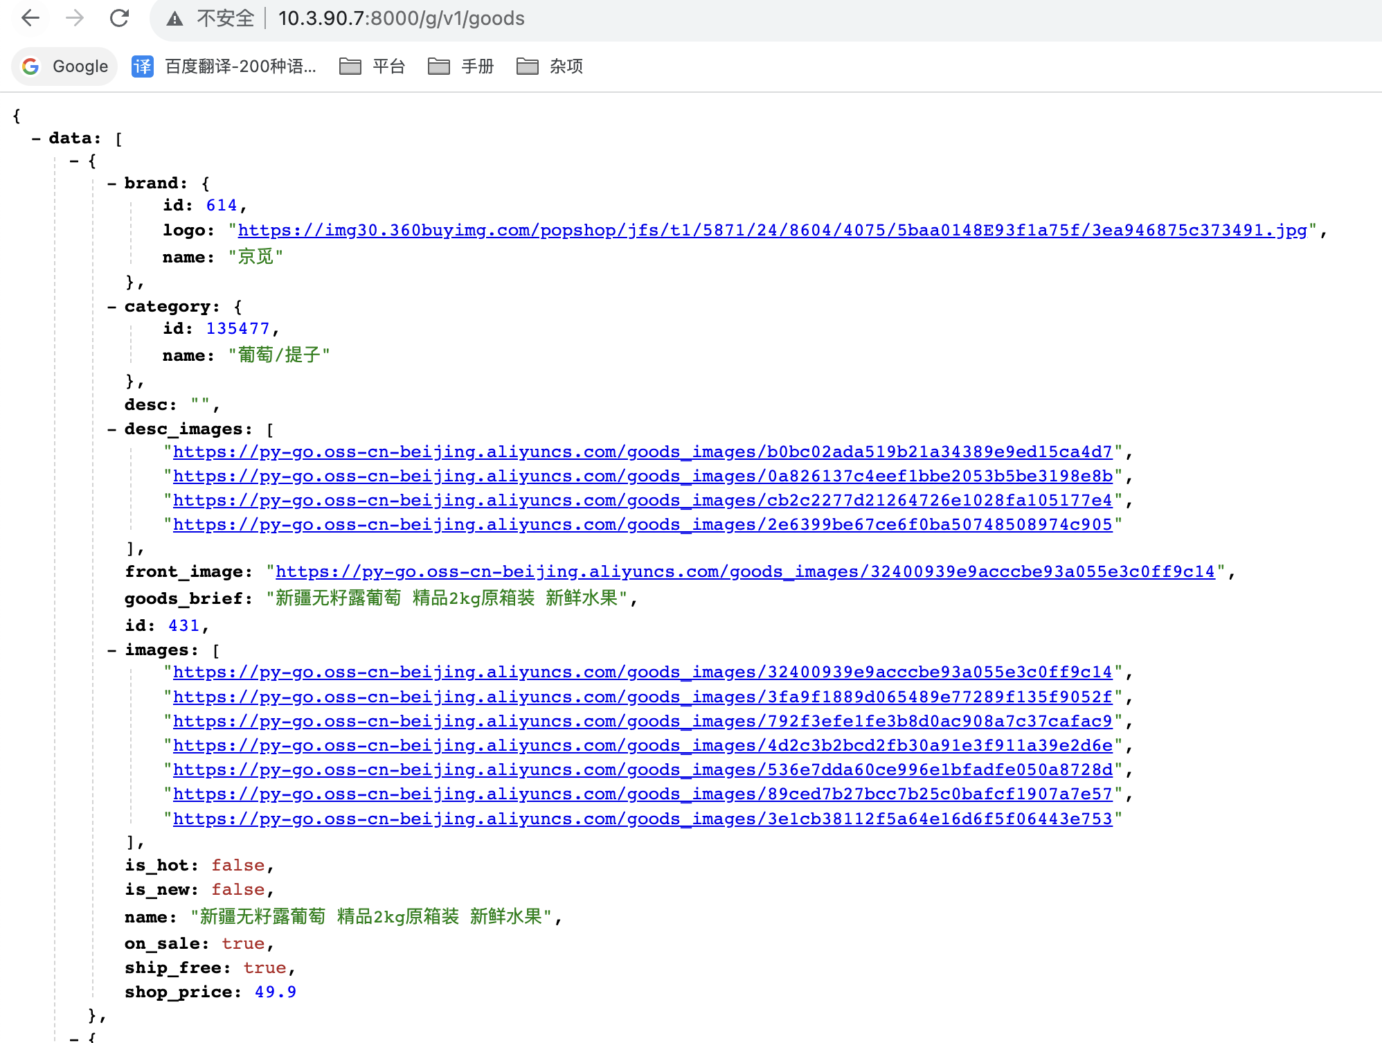This screenshot has height=1043, width=1382.
Task: Open desc_images link ending cb2c2277d21264726e1028fa105177e4
Action: [643, 501]
